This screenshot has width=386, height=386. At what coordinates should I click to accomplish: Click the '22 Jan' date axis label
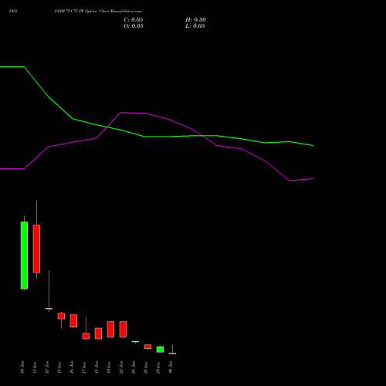click(121, 367)
